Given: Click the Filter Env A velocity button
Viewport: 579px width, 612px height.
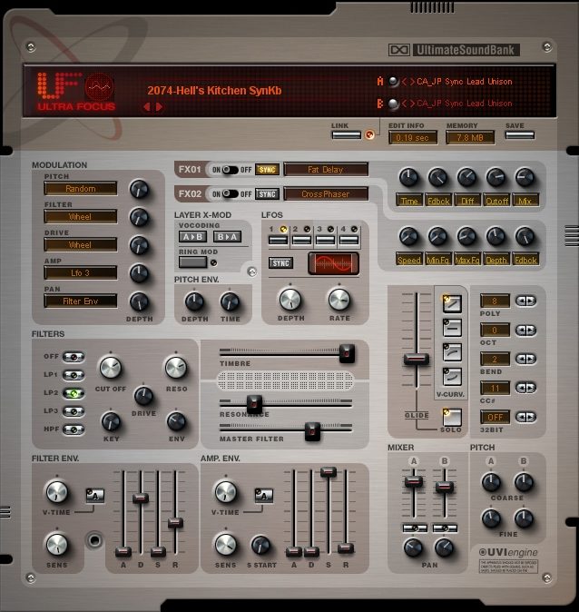Looking at the screenshot, I should (x=94, y=495).
